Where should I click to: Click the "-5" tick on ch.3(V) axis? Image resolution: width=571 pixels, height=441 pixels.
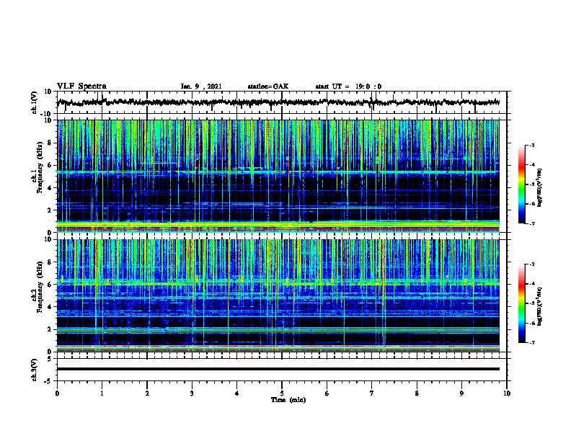49,381
